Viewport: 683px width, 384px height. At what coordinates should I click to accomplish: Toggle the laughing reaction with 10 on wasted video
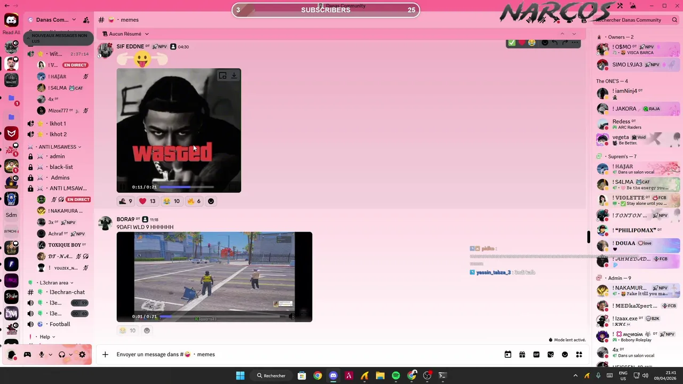(171, 201)
